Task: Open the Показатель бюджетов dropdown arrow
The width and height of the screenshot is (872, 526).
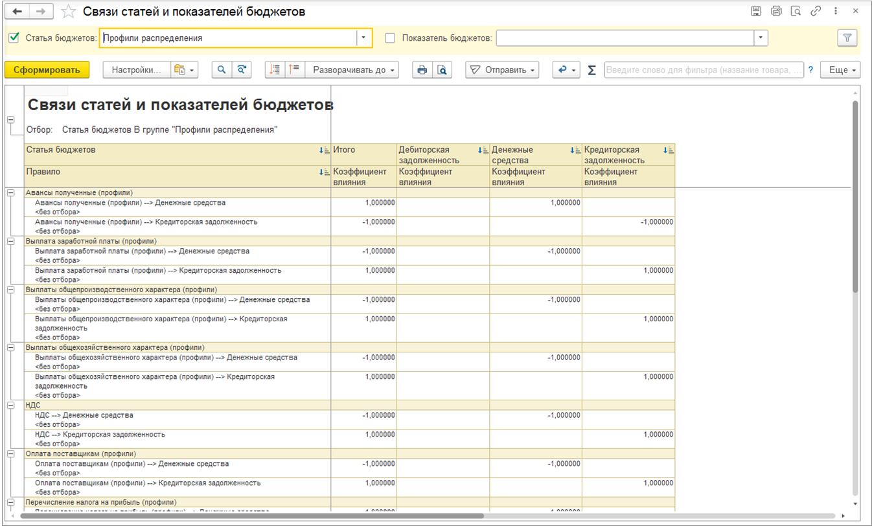Action: point(761,38)
